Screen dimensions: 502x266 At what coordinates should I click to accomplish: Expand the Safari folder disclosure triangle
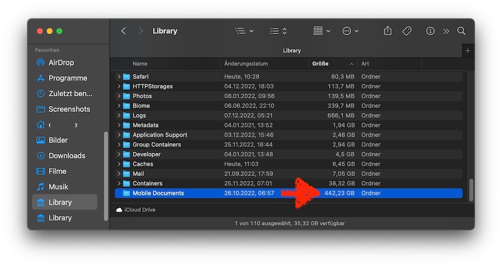click(119, 77)
